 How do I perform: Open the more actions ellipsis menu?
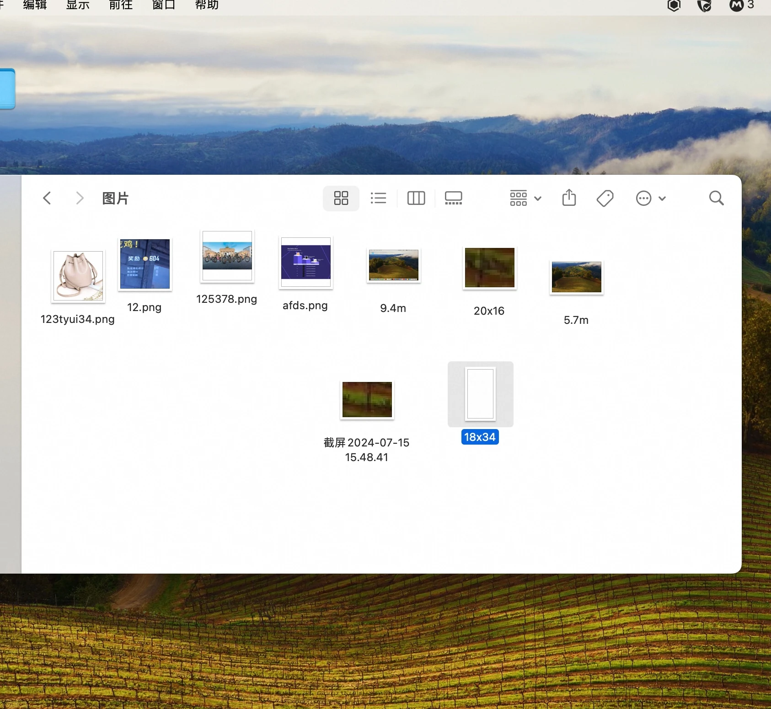point(650,198)
